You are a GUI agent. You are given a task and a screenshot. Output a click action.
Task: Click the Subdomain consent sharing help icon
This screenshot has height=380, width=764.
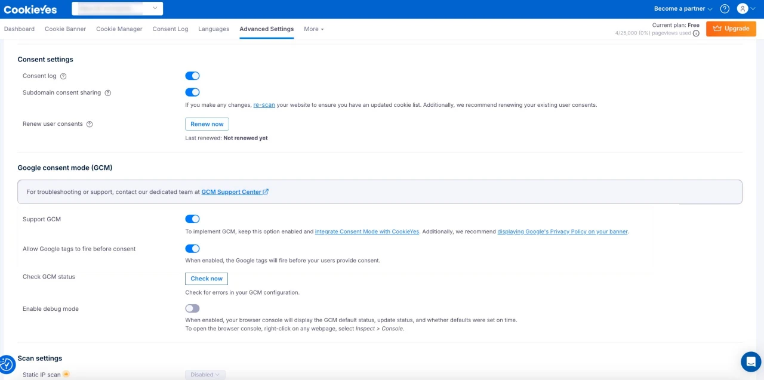pos(108,93)
